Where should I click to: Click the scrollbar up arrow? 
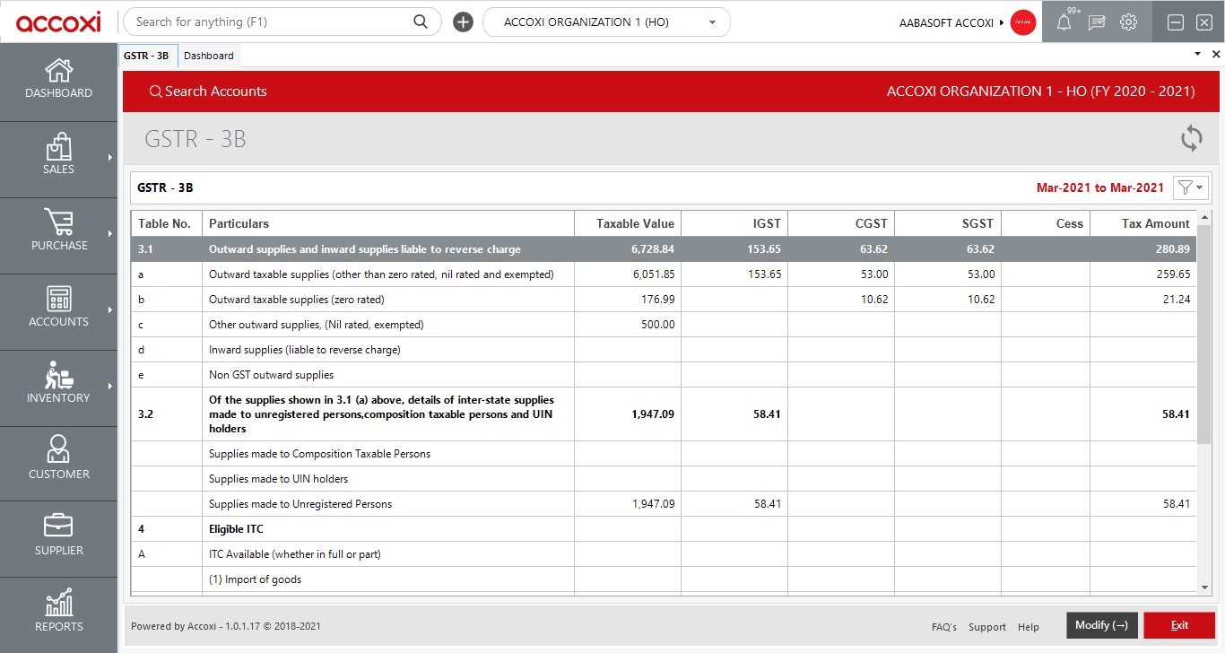pos(1204,217)
